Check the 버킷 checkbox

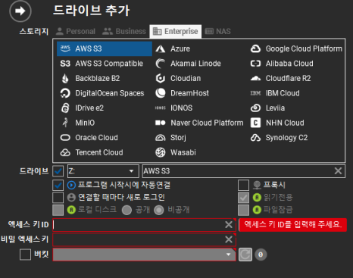(25, 255)
